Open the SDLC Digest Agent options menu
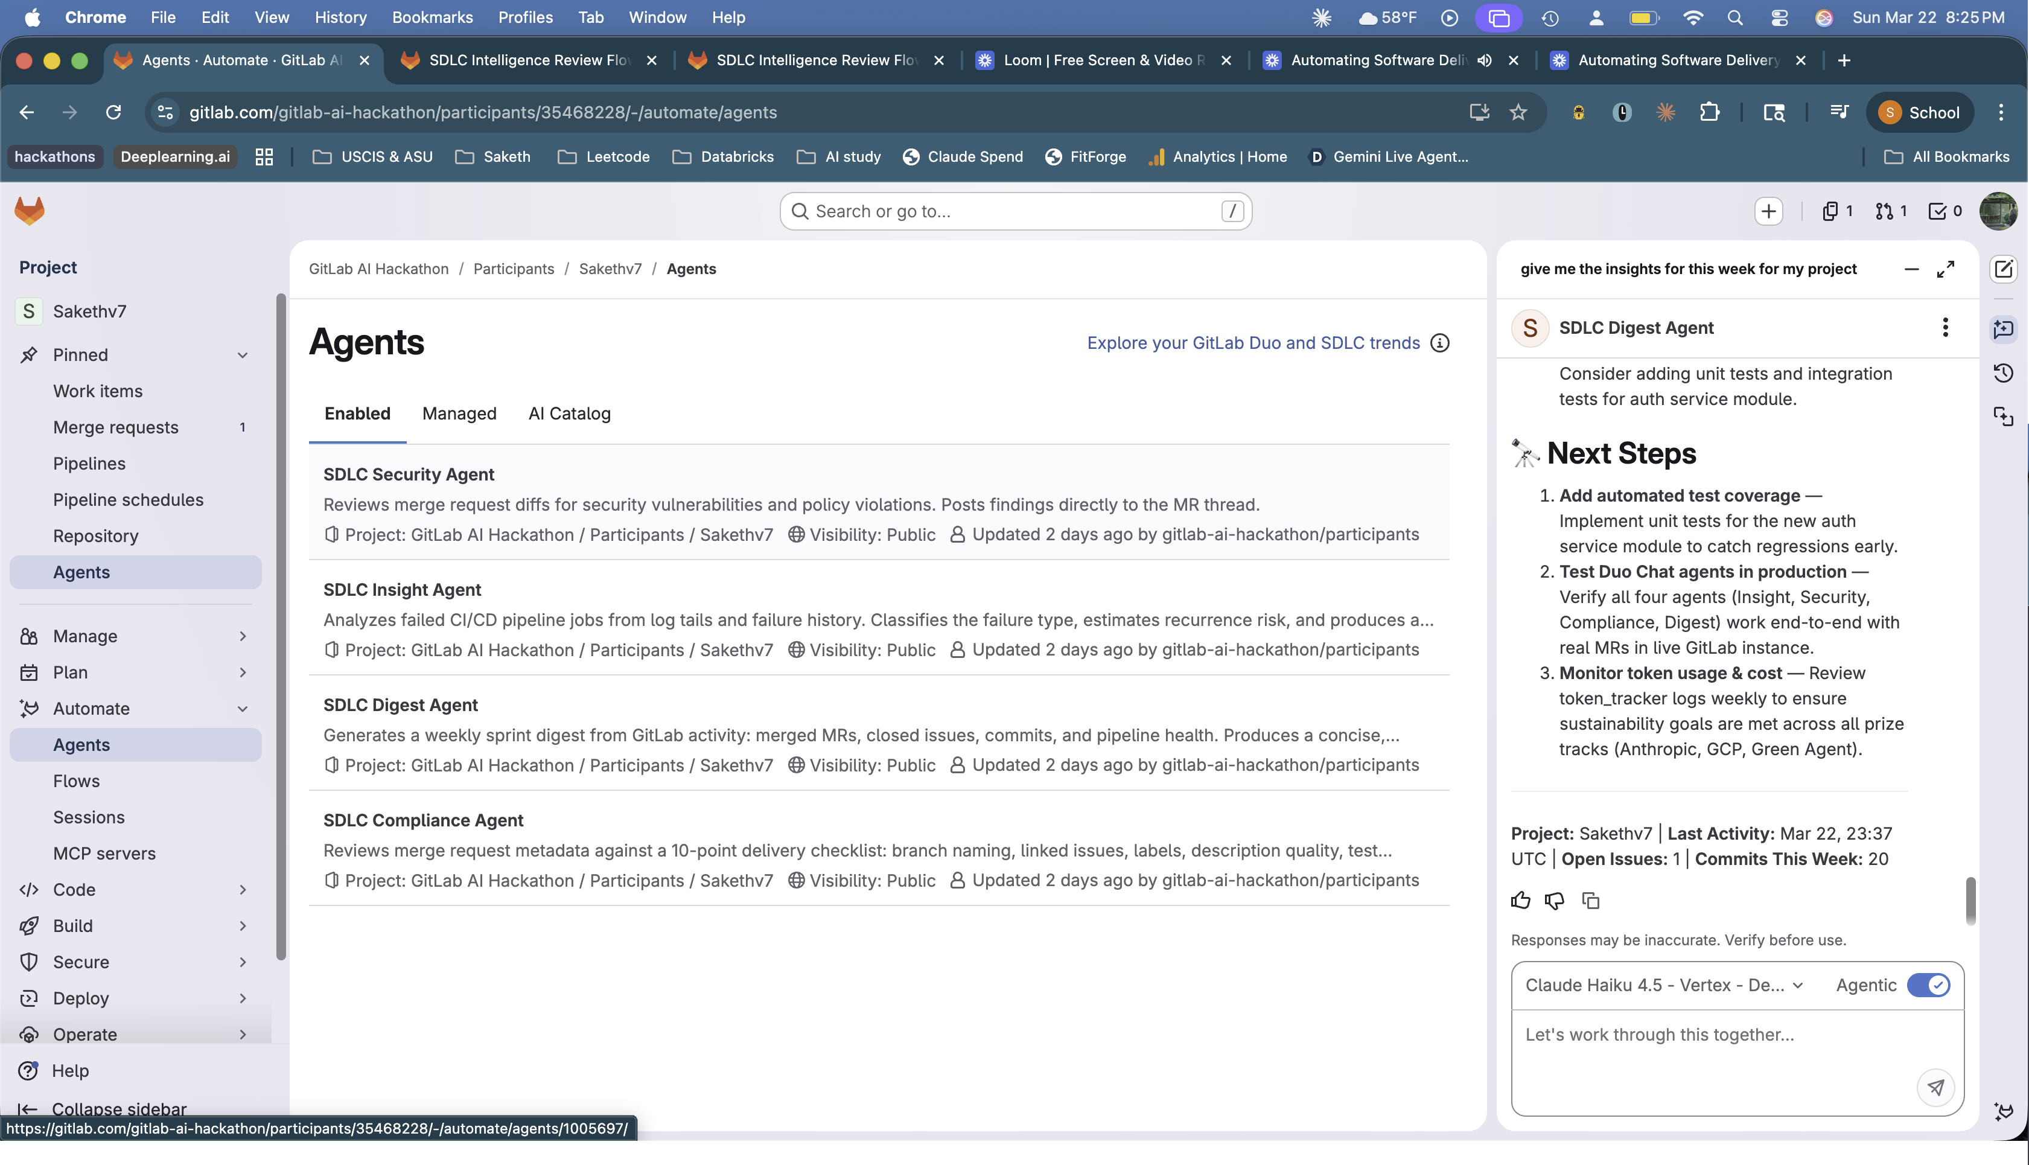This screenshot has width=2029, height=1165. click(x=1946, y=327)
